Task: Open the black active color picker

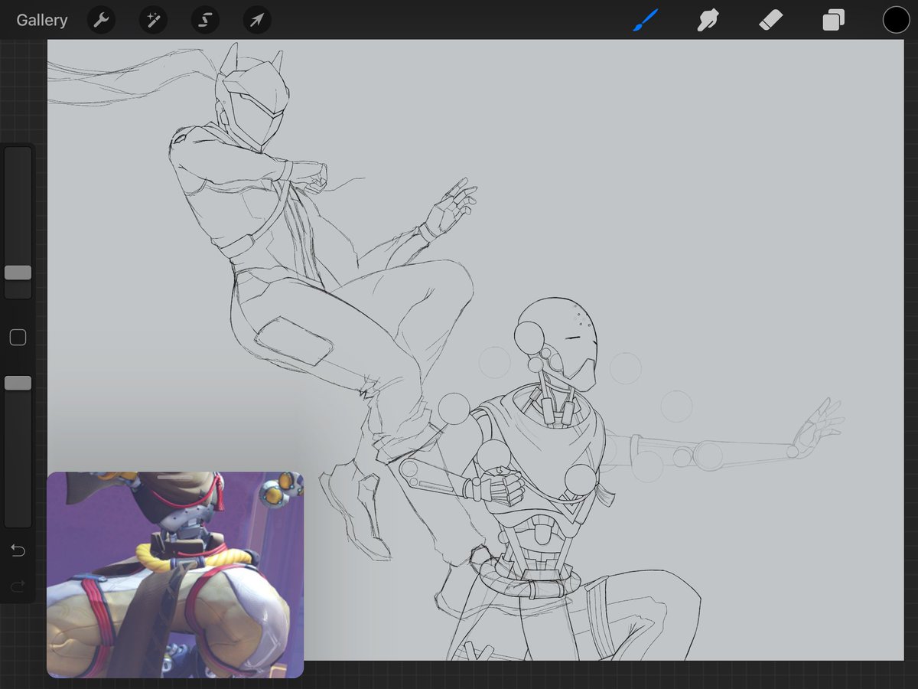Action: [x=897, y=20]
